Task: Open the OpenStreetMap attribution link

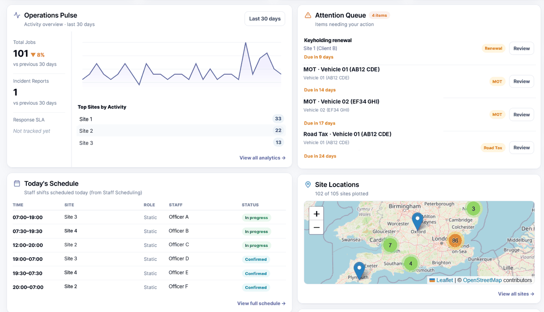Action: click(482, 280)
